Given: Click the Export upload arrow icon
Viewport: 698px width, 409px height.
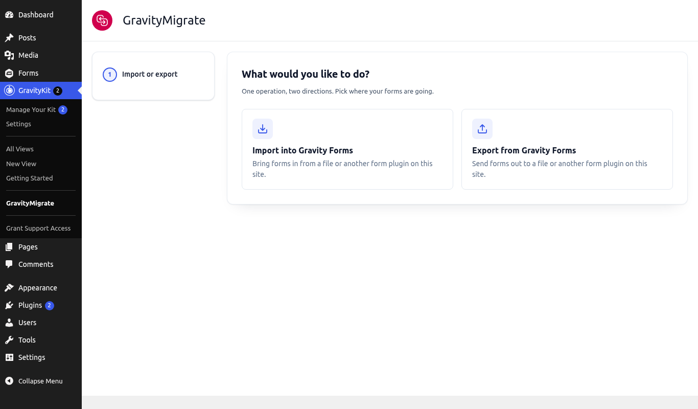Looking at the screenshot, I should [482, 129].
